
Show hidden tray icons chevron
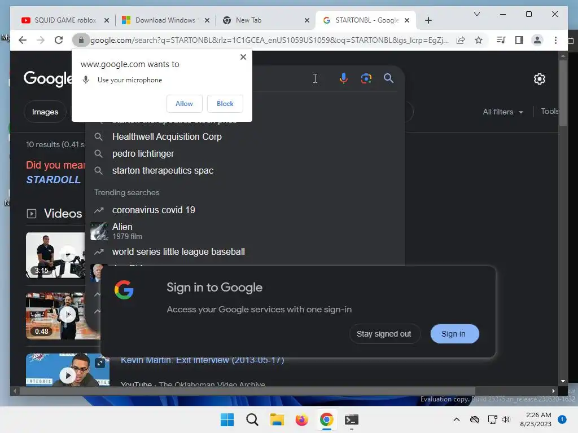[x=456, y=419]
